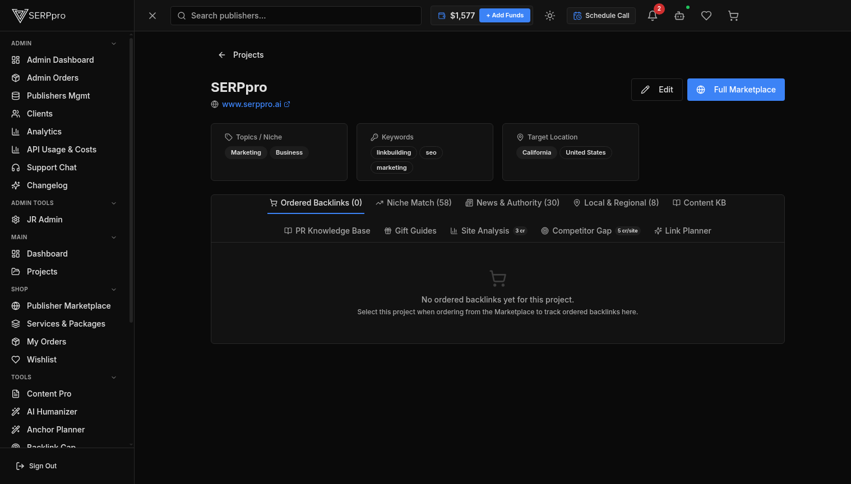This screenshot has height=484, width=851.
Task: Open the Link Planner tab
Action: (x=682, y=231)
